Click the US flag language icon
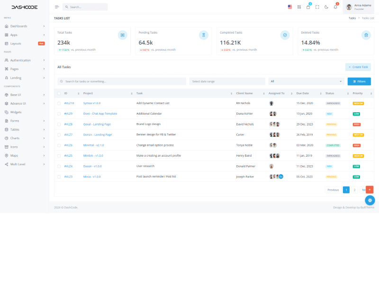Image resolution: width=379 pixels, height=284 pixels. pyautogui.click(x=290, y=7)
